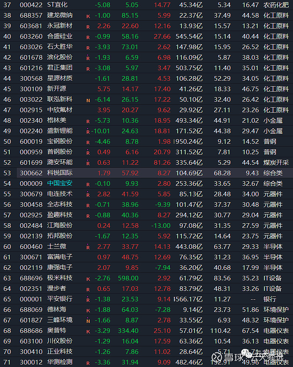293x367 pixels.
Task: Click value -13.00 in 江海股份 row
Action: click(x=161, y=226)
